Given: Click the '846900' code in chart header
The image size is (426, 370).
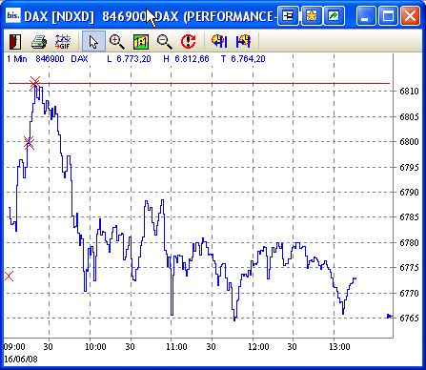Looking at the screenshot, I should 50,59.
